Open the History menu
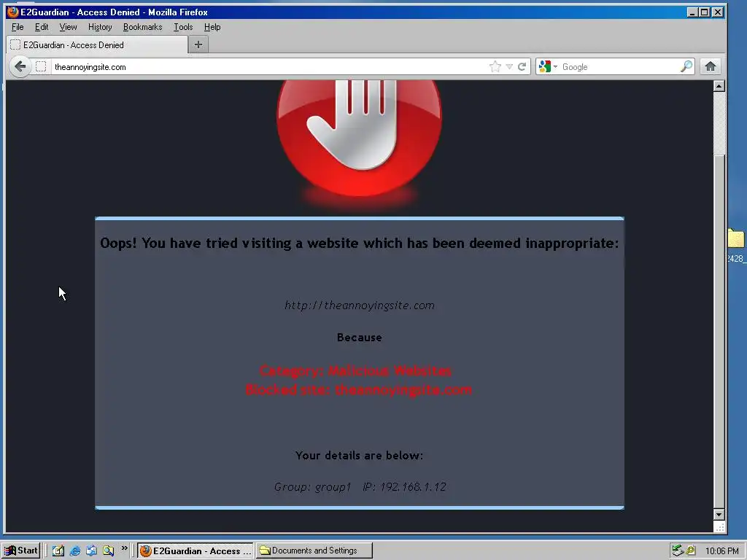The width and height of the screenshot is (747, 560). coord(100,27)
